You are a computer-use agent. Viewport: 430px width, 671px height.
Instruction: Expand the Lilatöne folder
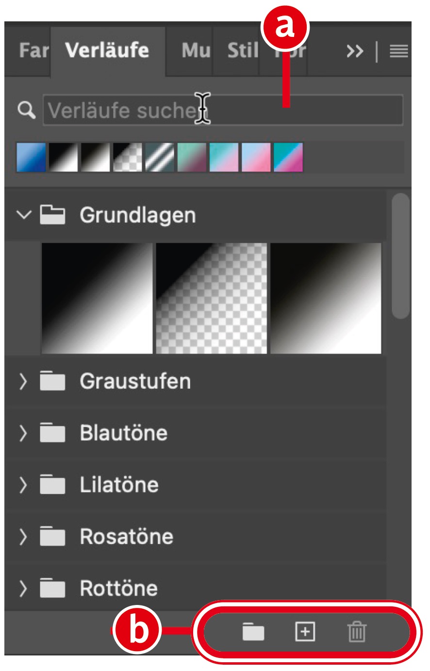(23, 485)
